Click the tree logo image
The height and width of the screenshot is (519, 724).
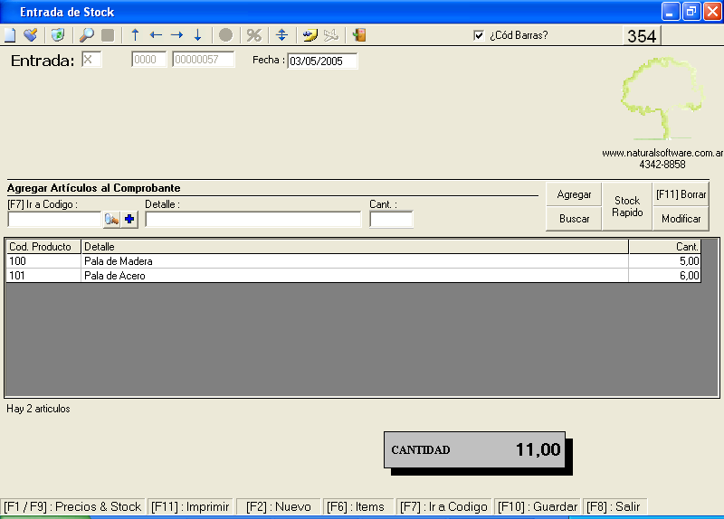pyautogui.click(x=662, y=99)
